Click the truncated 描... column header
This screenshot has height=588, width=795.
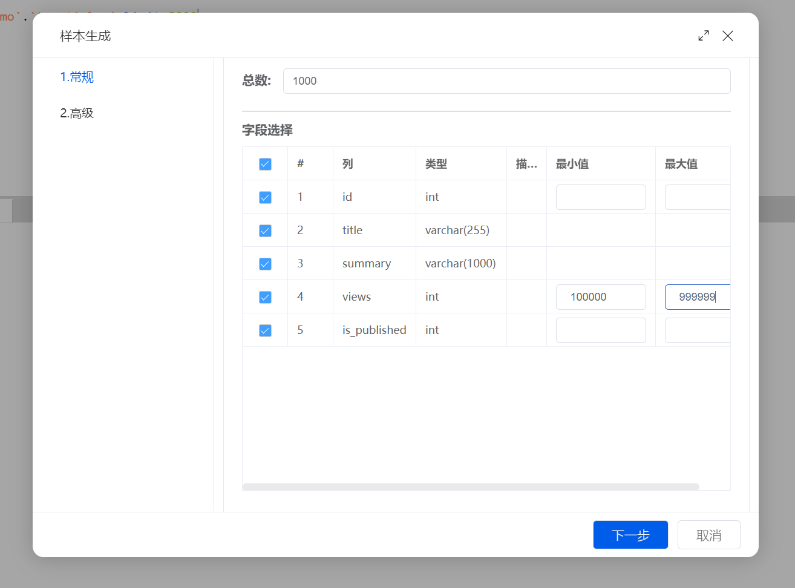click(x=526, y=164)
